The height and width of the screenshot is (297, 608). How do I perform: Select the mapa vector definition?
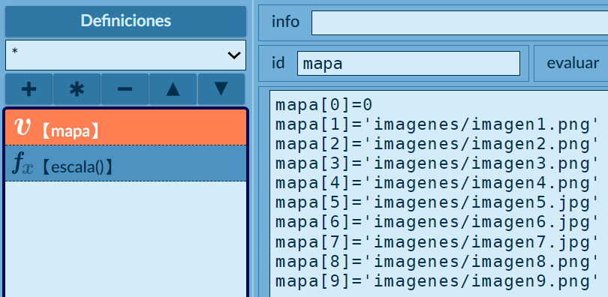125,127
